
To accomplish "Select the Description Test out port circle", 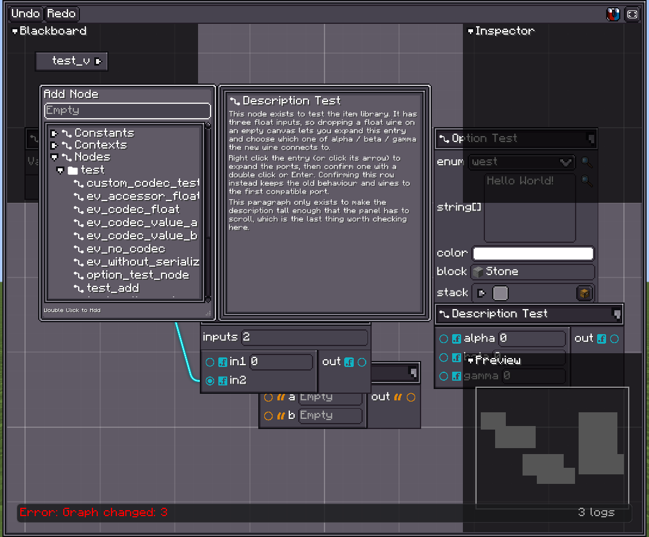I will click(614, 339).
